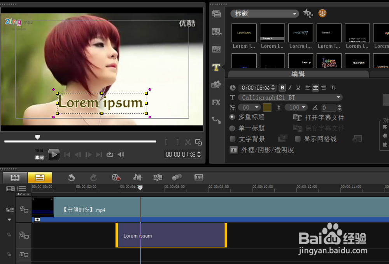Click the preview scrubber handle
This screenshot has height=264, width=389.
click(37, 137)
